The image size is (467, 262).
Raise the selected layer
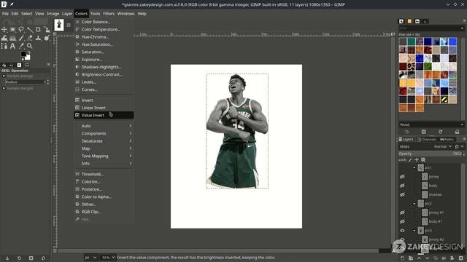tap(419, 258)
